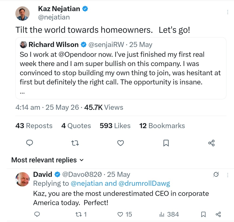This screenshot has height=222, width=234.
Task: Open more options on David's reply
Action: pyautogui.click(x=228, y=175)
